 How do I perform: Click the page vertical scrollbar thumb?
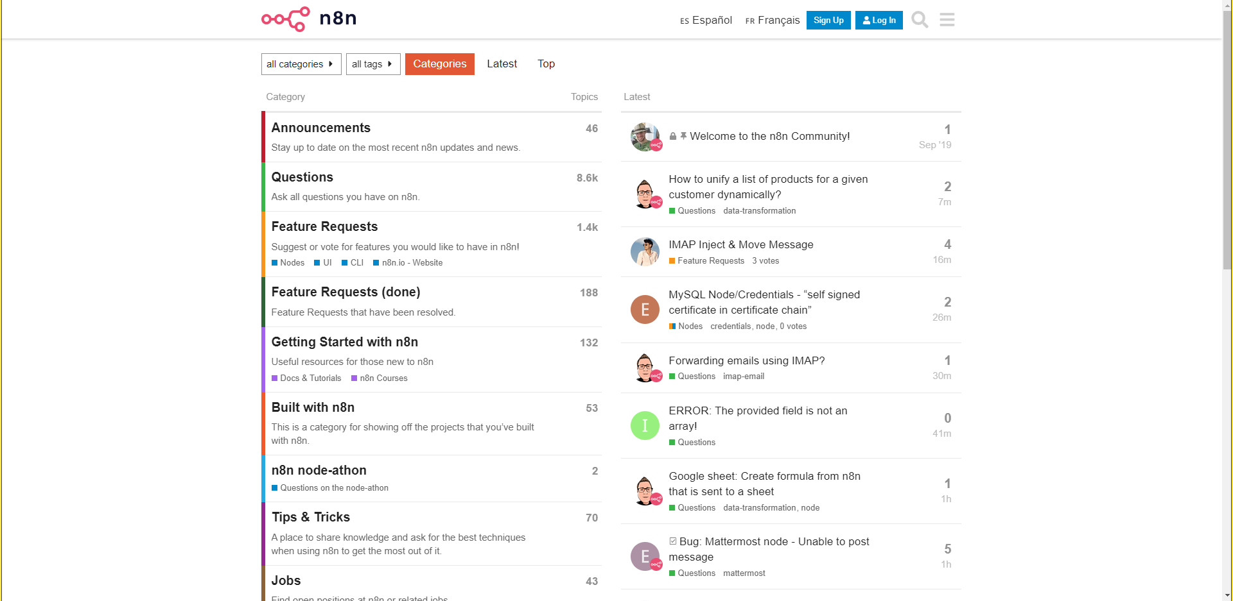click(x=1227, y=140)
